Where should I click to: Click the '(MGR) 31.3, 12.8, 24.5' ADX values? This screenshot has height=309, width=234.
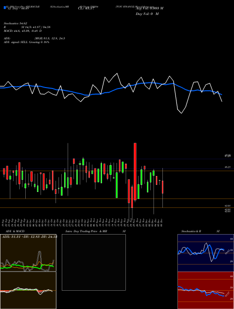[50, 38]
